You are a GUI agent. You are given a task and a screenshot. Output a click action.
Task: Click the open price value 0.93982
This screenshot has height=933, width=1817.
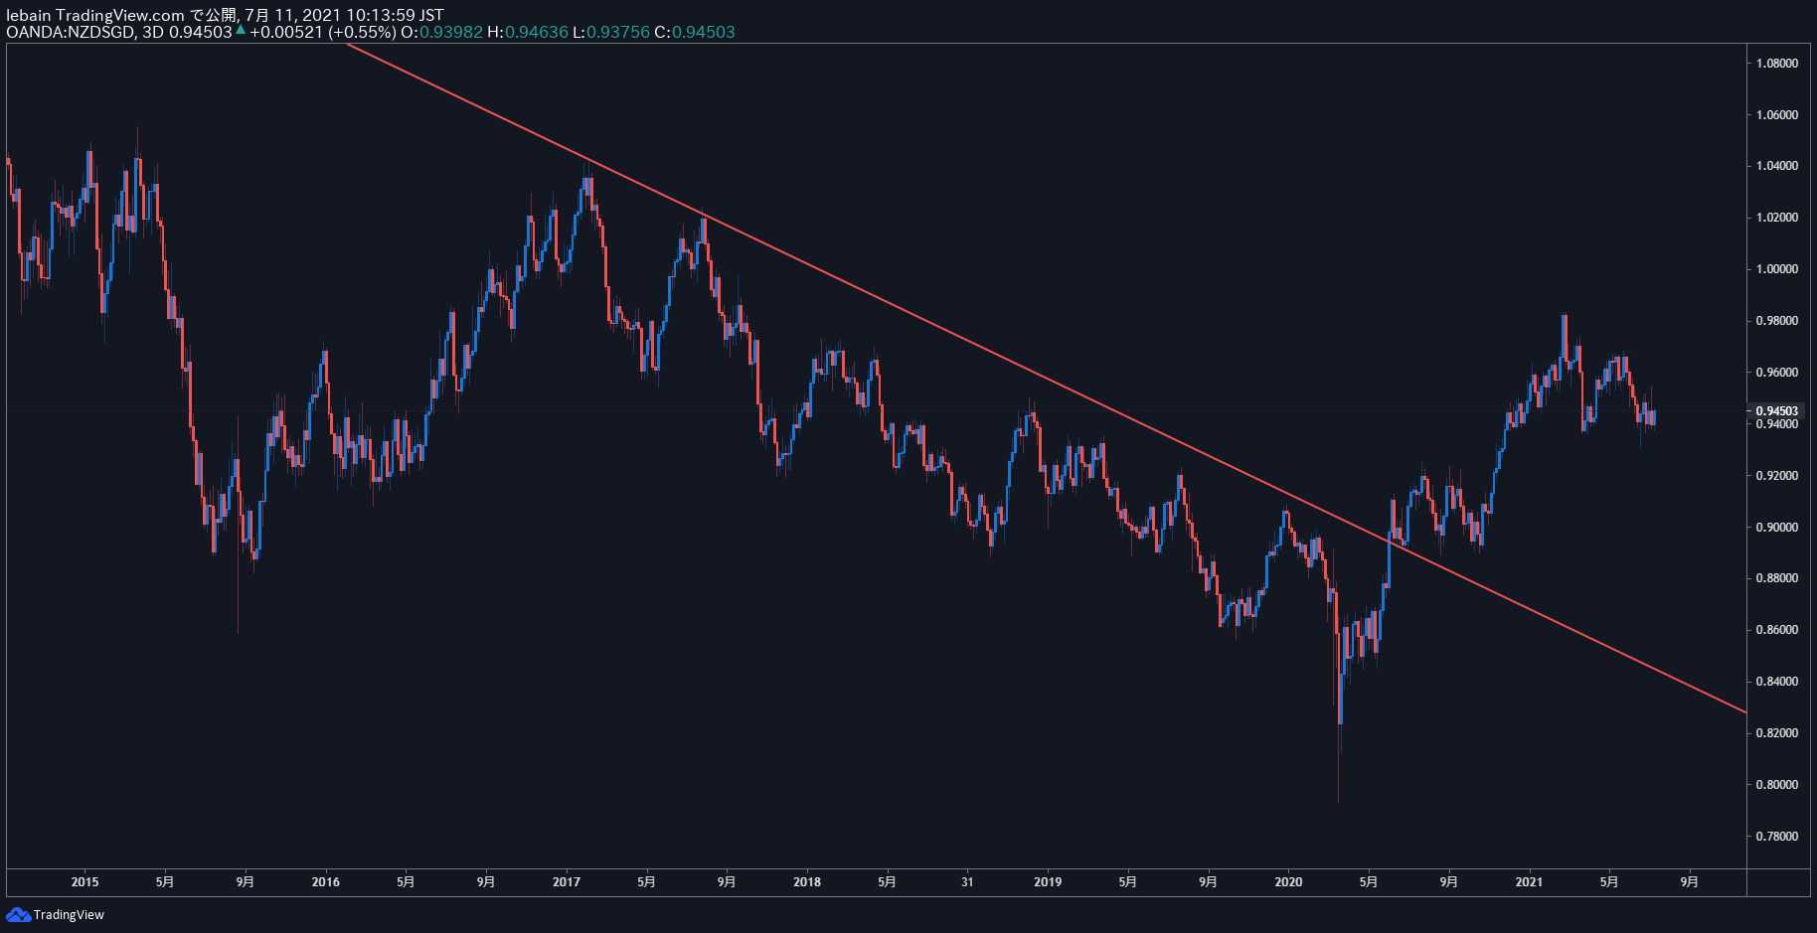(x=451, y=32)
